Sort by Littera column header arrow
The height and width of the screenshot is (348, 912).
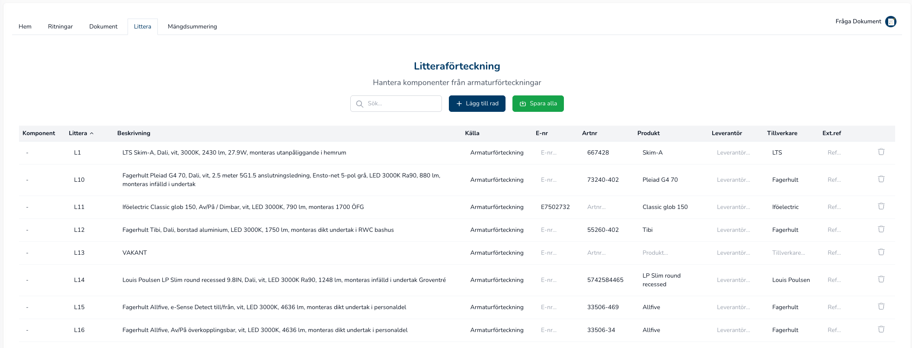(x=92, y=133)
